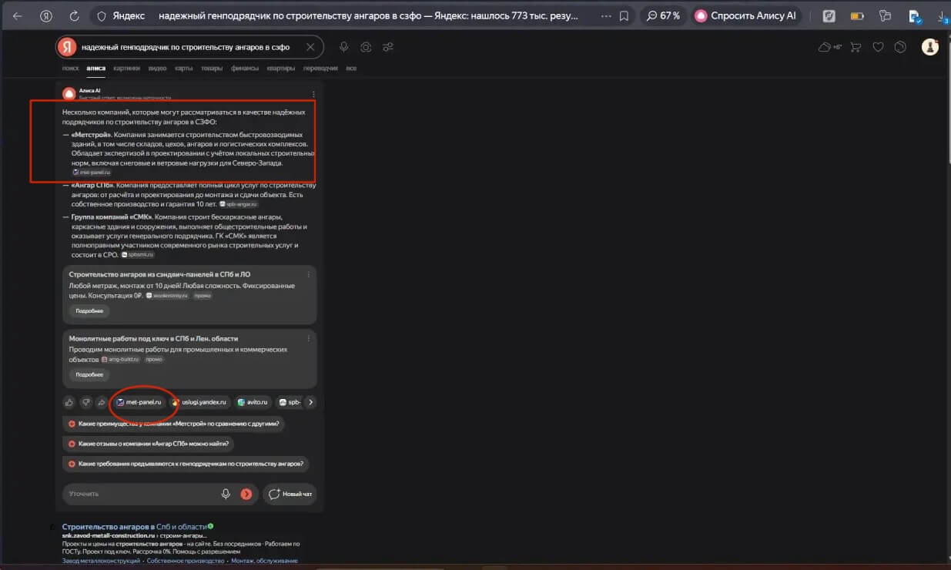Click the 67% zoom indicator
The height and width of the screenshot is (570, 951).
click(x=664, y=15)
